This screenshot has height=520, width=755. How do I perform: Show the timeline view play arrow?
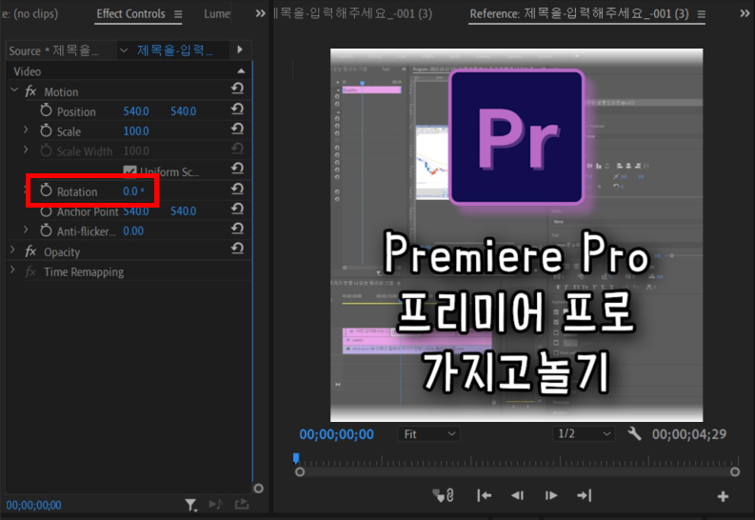[240, 50]
